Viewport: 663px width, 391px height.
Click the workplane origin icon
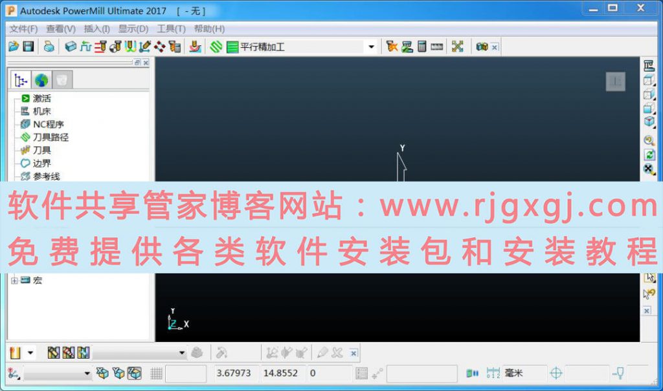[14, 374]
